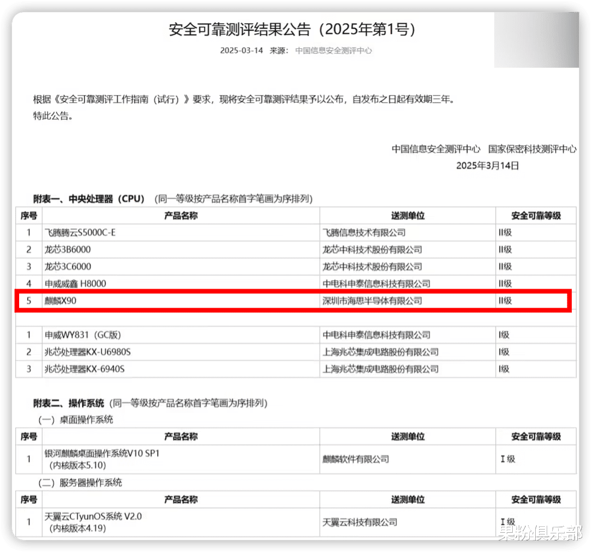This screenshot has height=552, width=591.
Task: Click the 安全可靠等级 header of CPU table
Action: [x=536, y=215]
